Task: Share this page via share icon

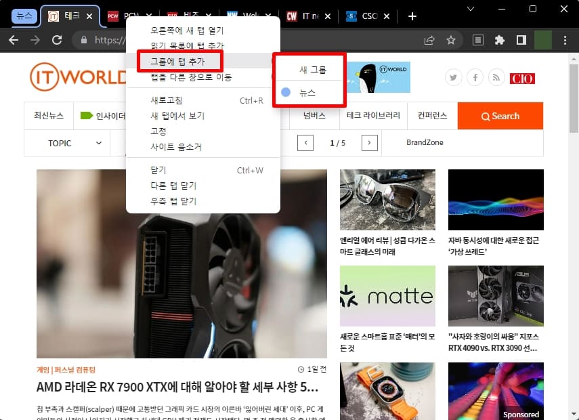Action: pyautogui.click(x=429, y=40)
